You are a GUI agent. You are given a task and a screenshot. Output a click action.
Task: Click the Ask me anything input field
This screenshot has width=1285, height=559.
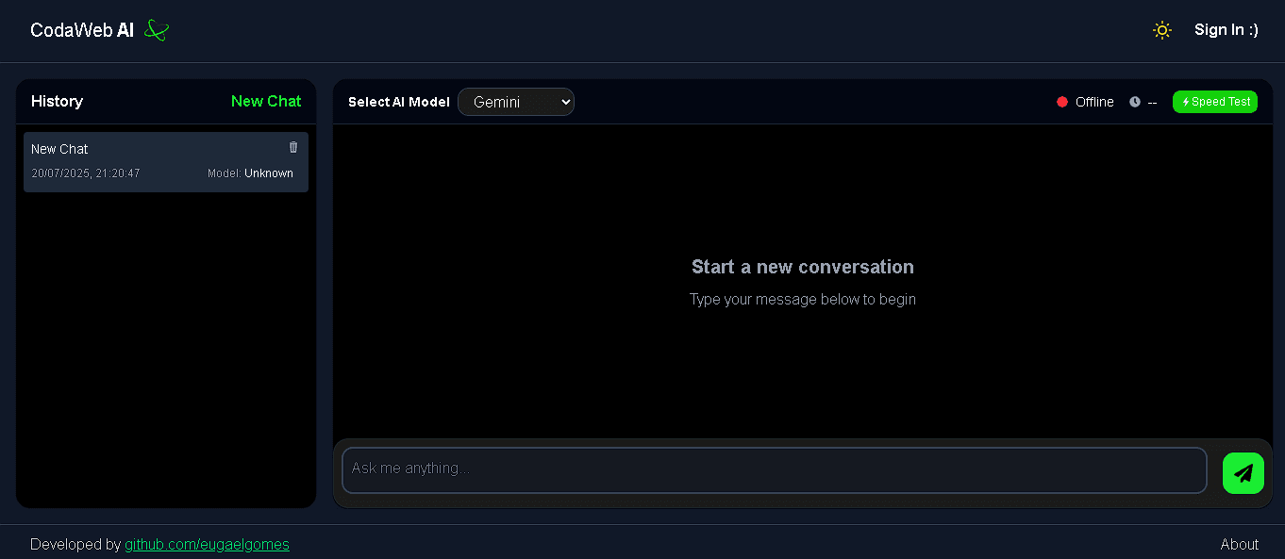click(x=774, y=469)
